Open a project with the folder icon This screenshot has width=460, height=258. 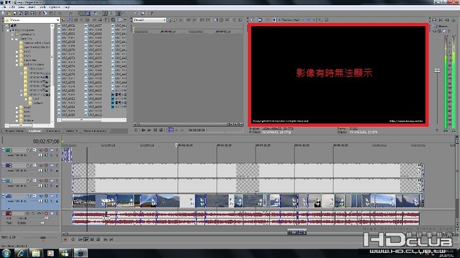(9, 13)
